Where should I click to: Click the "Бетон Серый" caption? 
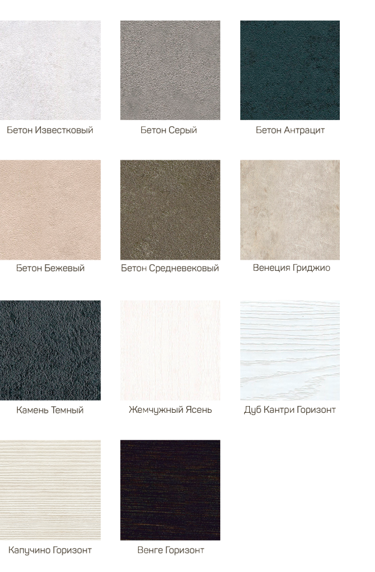[x=169, y=130]
